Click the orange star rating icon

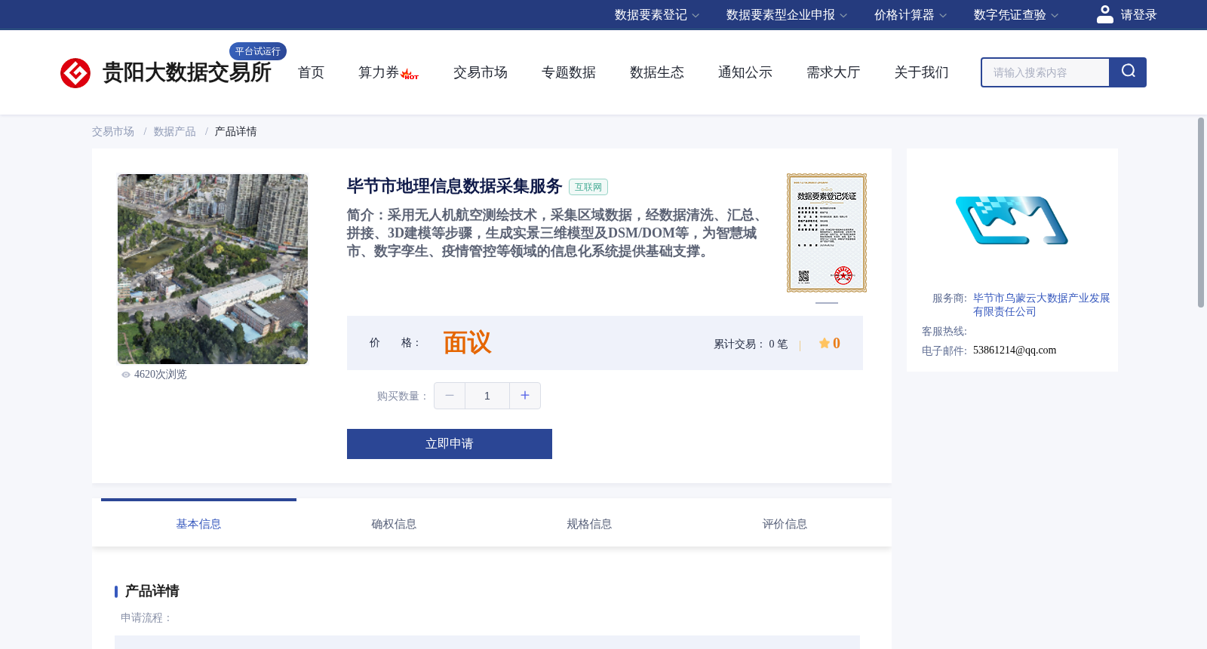pos(825,343)
